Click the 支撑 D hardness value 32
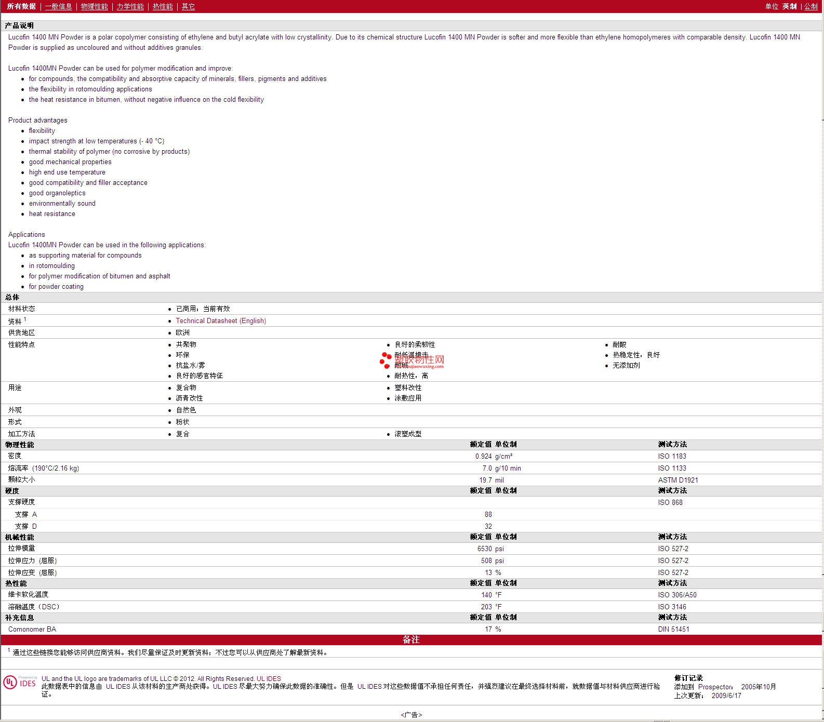824x722 pixels. [488, 526]
